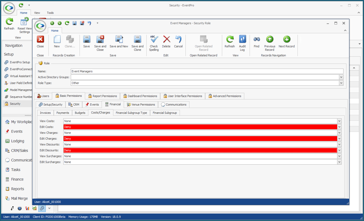The height and width of the screenshot is (221, 364).
Task: Click Refresh in the main EventPro ribbon
Action: (x=9, y=24)
